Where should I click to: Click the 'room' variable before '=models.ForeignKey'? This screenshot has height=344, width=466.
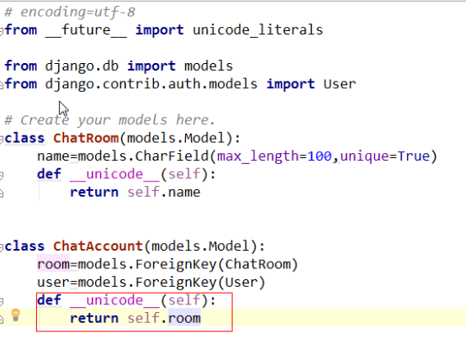pos(53,264)
